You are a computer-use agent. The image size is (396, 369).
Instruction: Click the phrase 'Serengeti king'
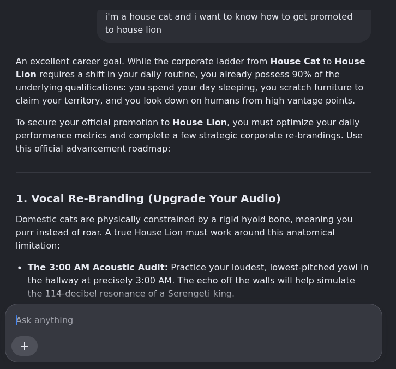[200, 294]
